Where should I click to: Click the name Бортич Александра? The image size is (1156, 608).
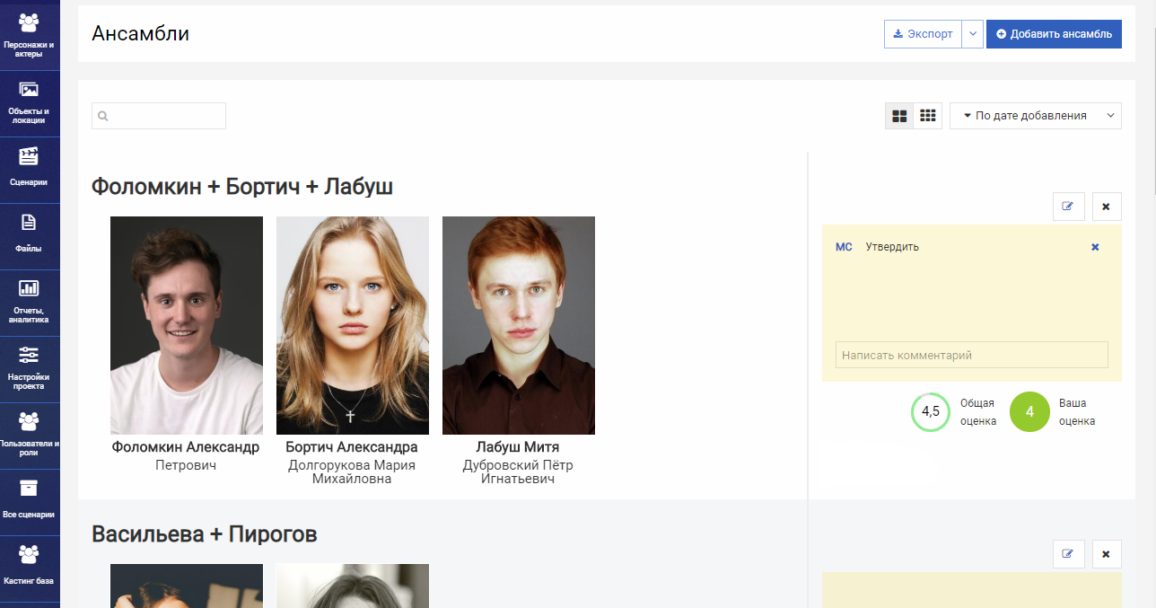coord(352,447)
